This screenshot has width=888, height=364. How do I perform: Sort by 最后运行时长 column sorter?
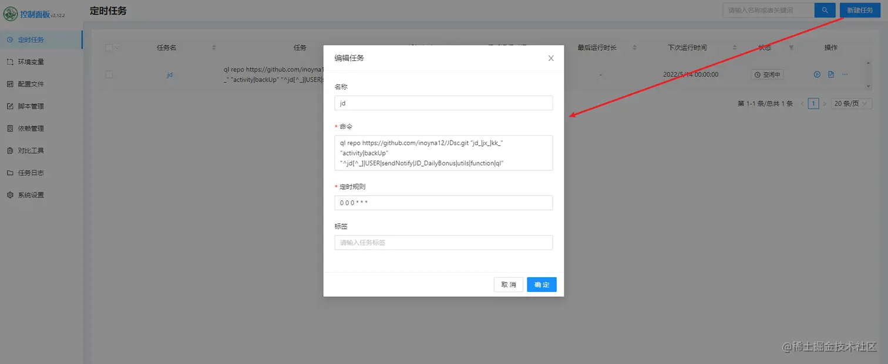tap(633, 48)
